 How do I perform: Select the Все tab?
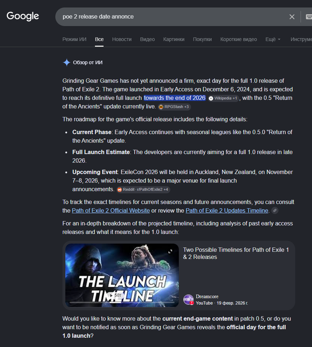pyautogui.click(x=99, y=39)
